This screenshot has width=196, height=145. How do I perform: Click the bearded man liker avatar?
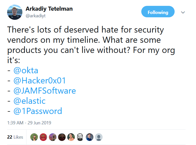click(x=80, y=137)
